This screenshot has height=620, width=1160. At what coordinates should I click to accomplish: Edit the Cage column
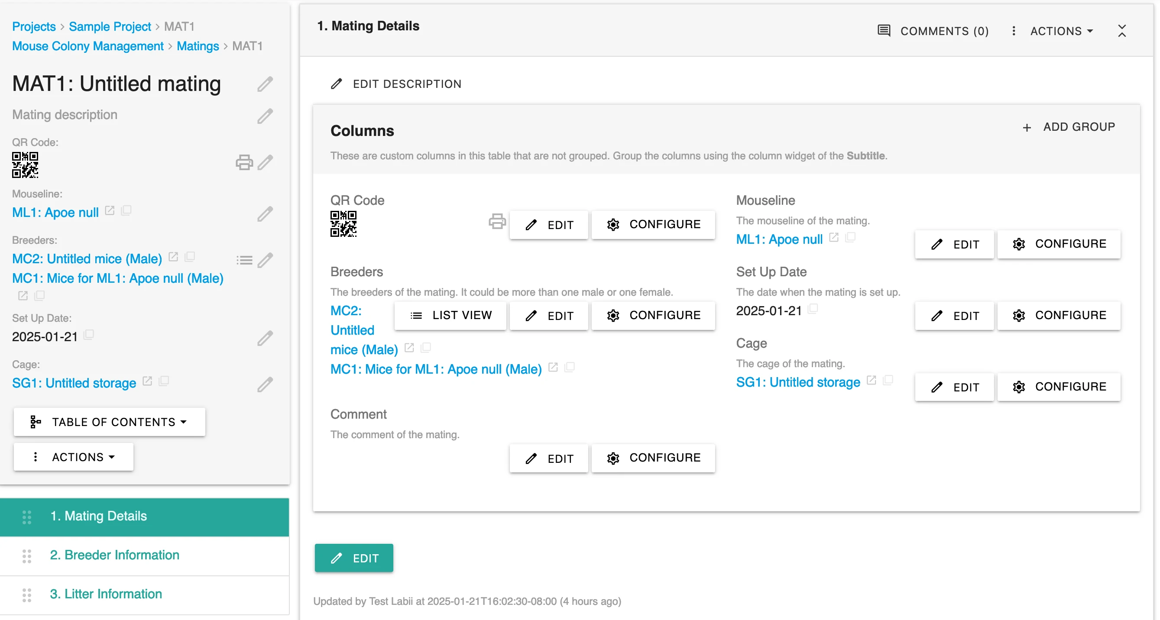[x=955, y=387]
